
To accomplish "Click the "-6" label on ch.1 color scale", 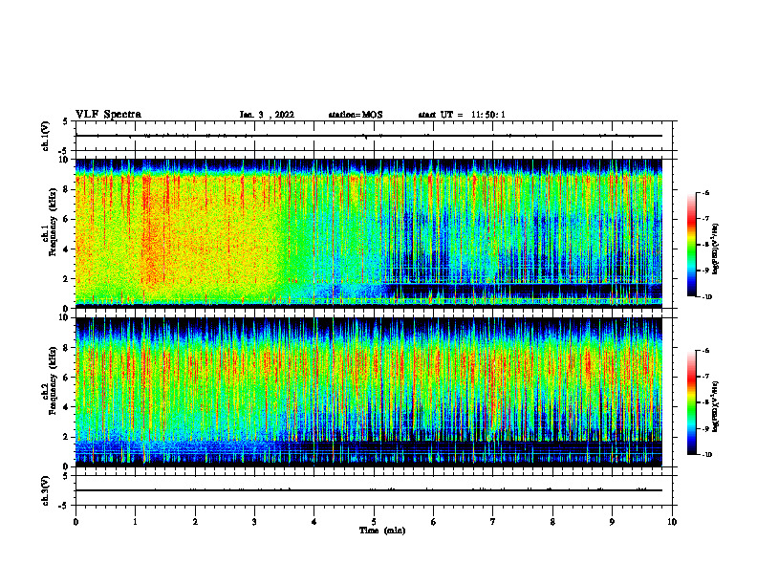I will tap(705, 192).
